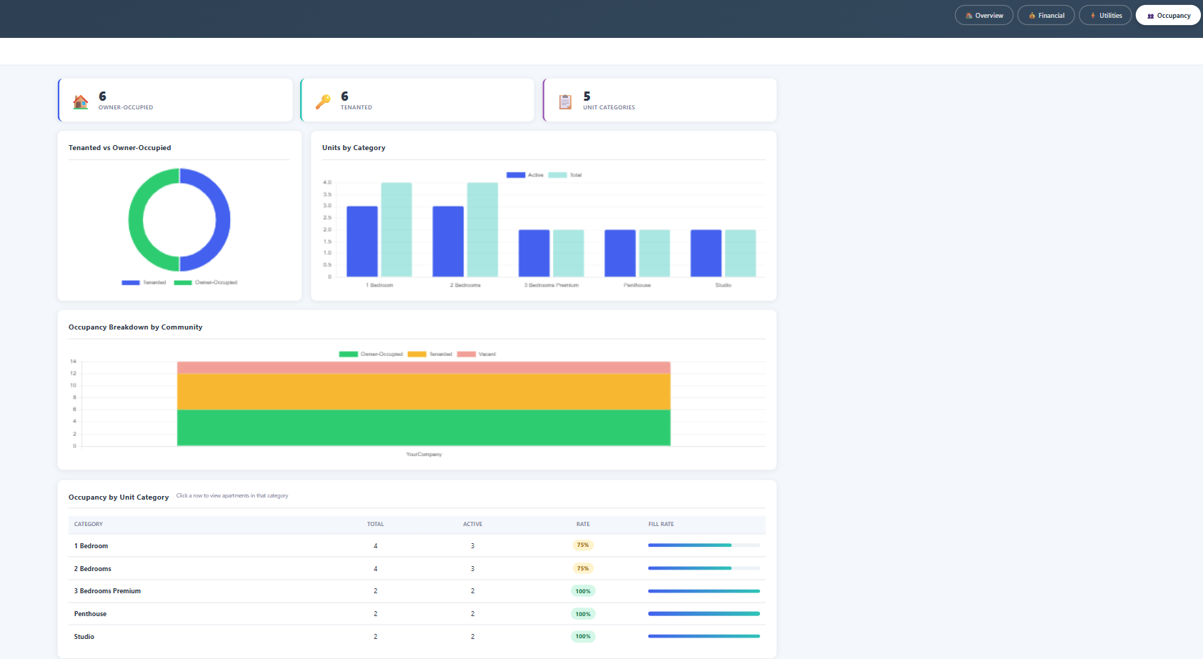Switch to the Overview tab
The height and width of the screenshot is (659, 1203).
984,15
